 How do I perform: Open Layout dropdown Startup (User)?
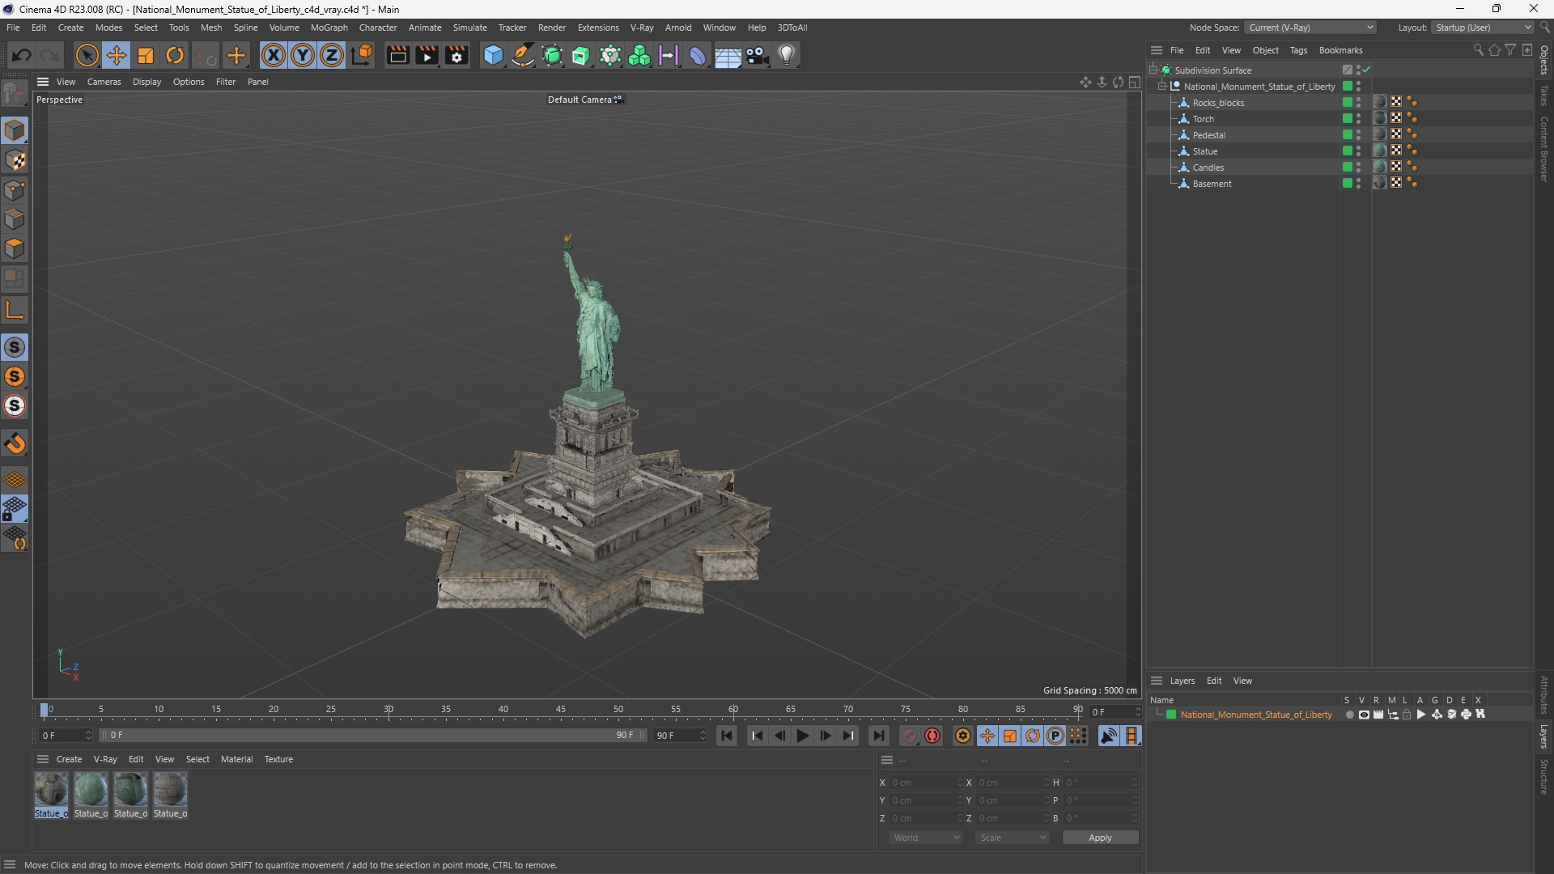[1483, 28]
